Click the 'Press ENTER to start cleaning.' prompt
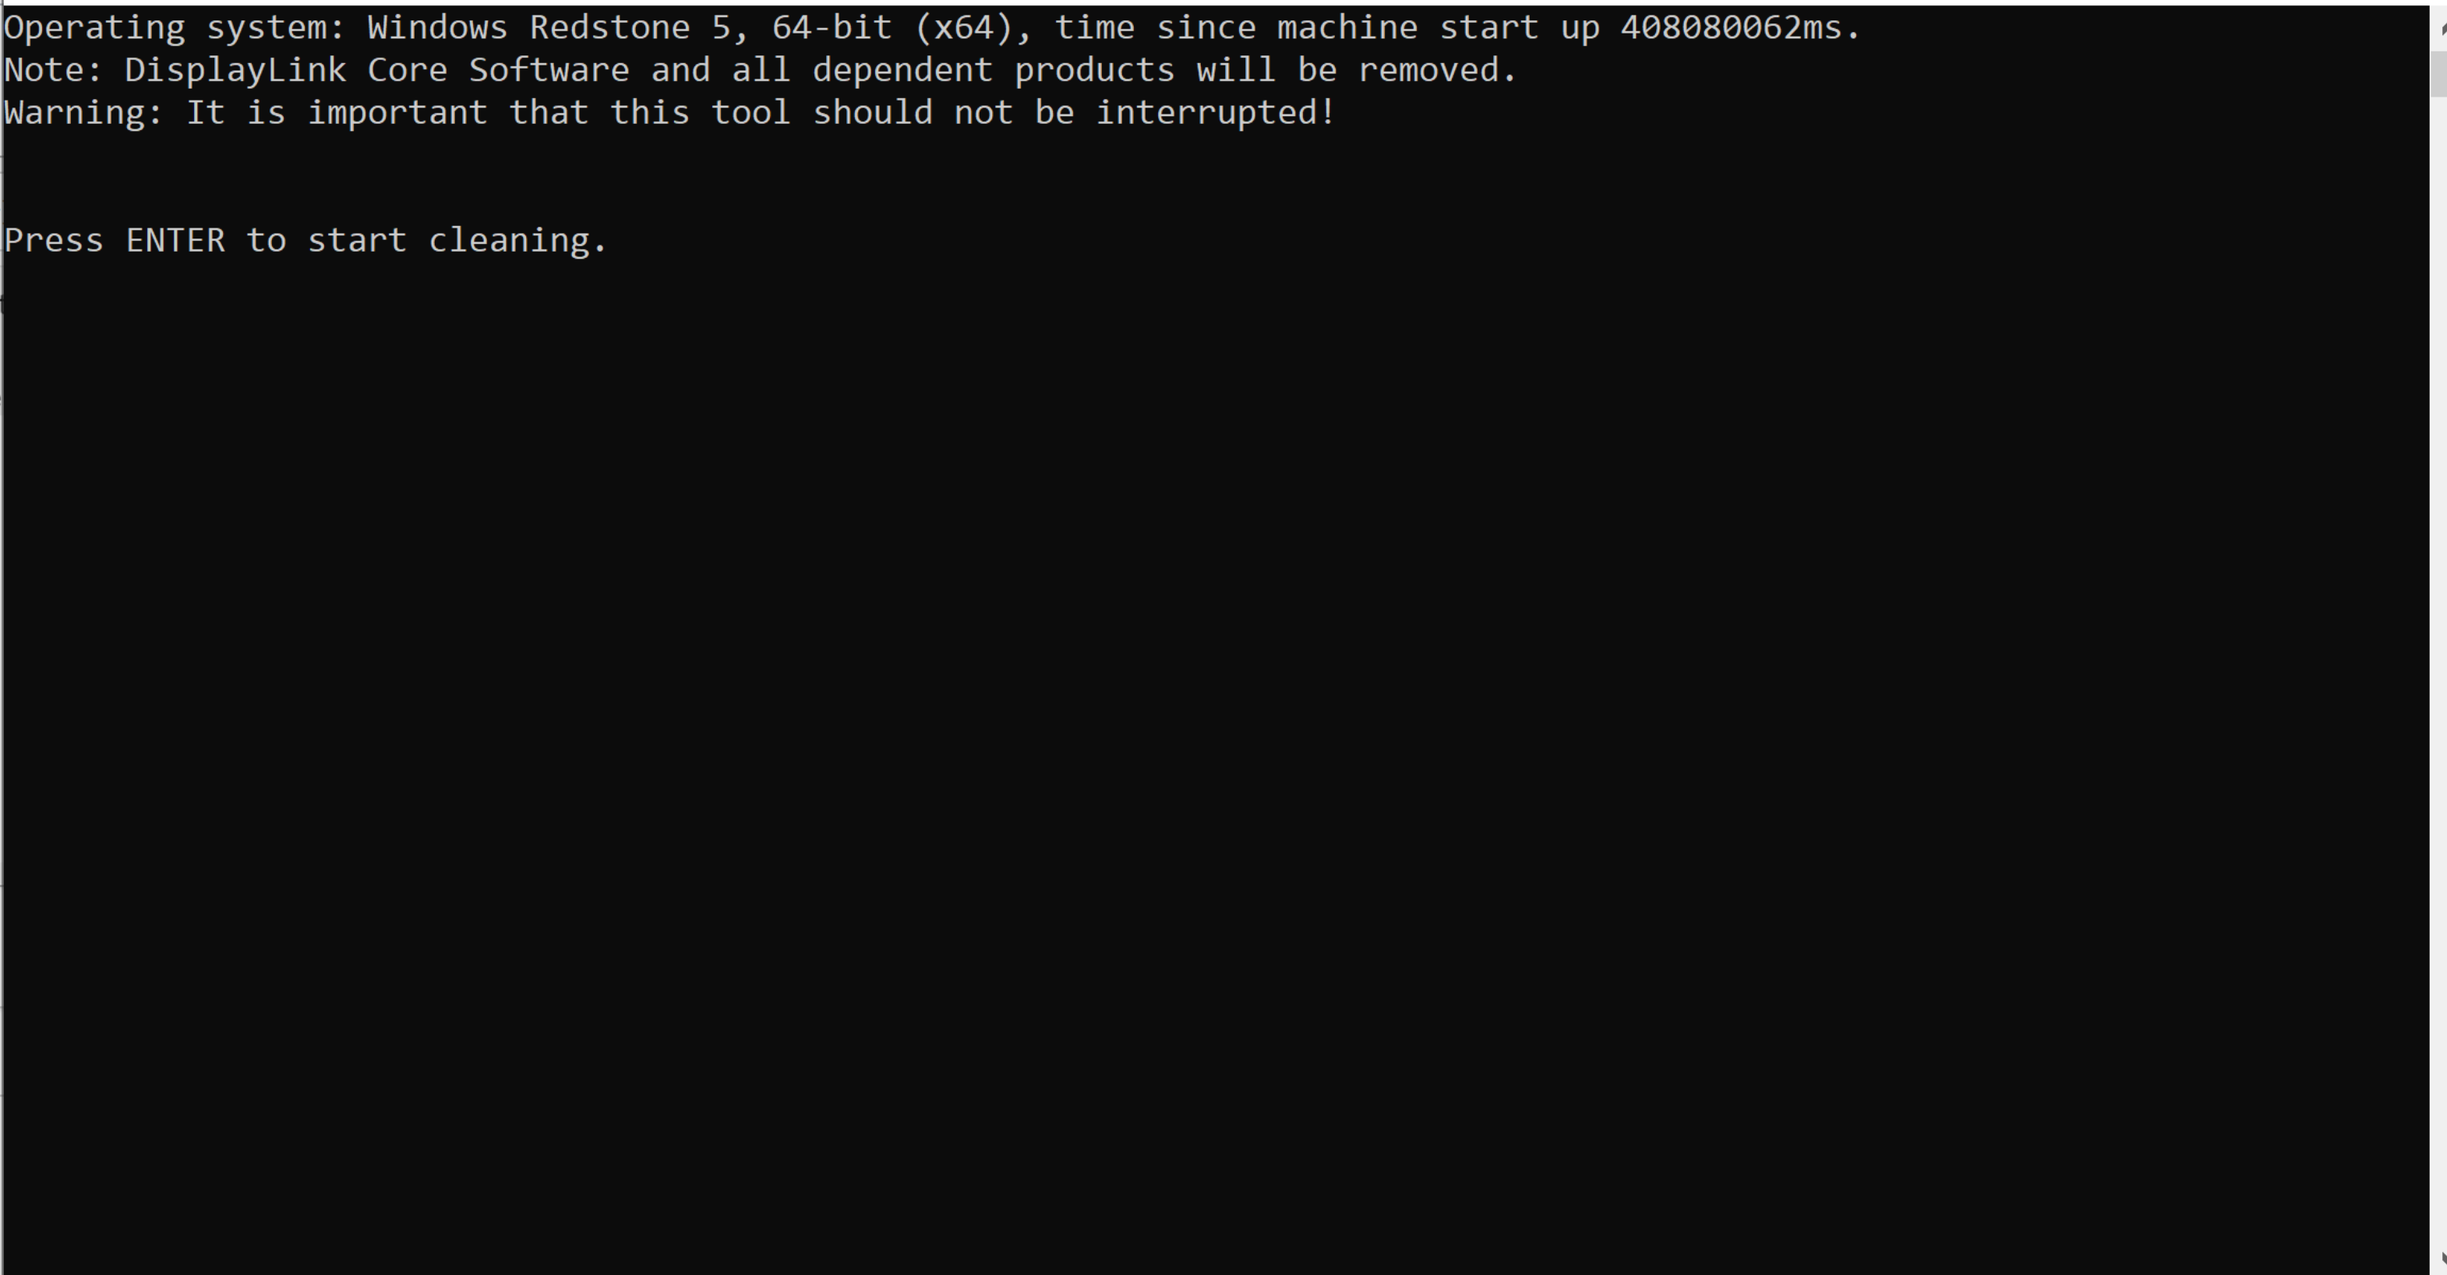The image size is (2447, 1275). pos(305,242)
